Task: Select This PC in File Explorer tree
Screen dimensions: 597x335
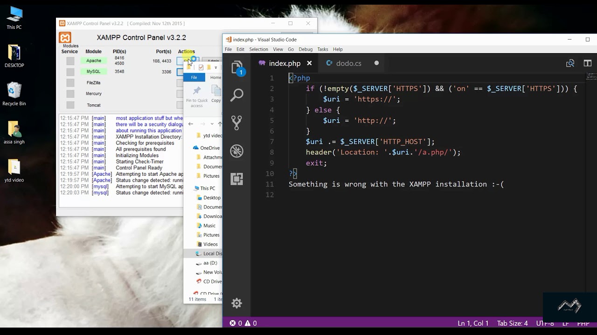Action: [x=205, y=188]
